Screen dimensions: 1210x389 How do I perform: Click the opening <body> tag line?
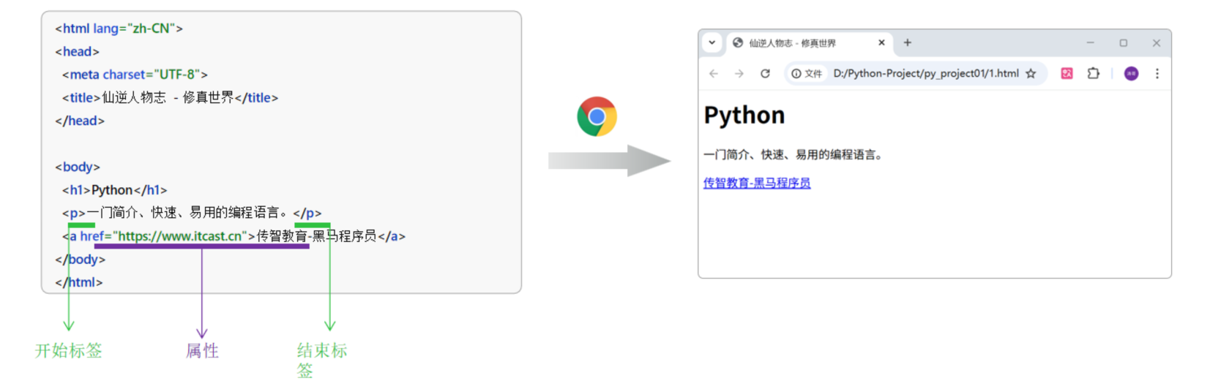[77, 167]
